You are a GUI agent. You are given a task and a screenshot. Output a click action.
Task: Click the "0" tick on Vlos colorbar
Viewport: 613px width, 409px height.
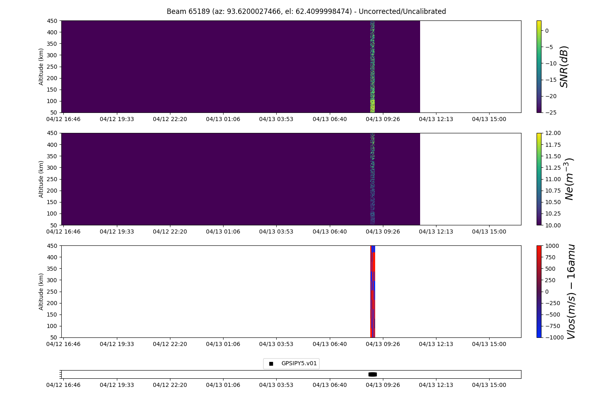pyautogui.click(x=547, y=292)
